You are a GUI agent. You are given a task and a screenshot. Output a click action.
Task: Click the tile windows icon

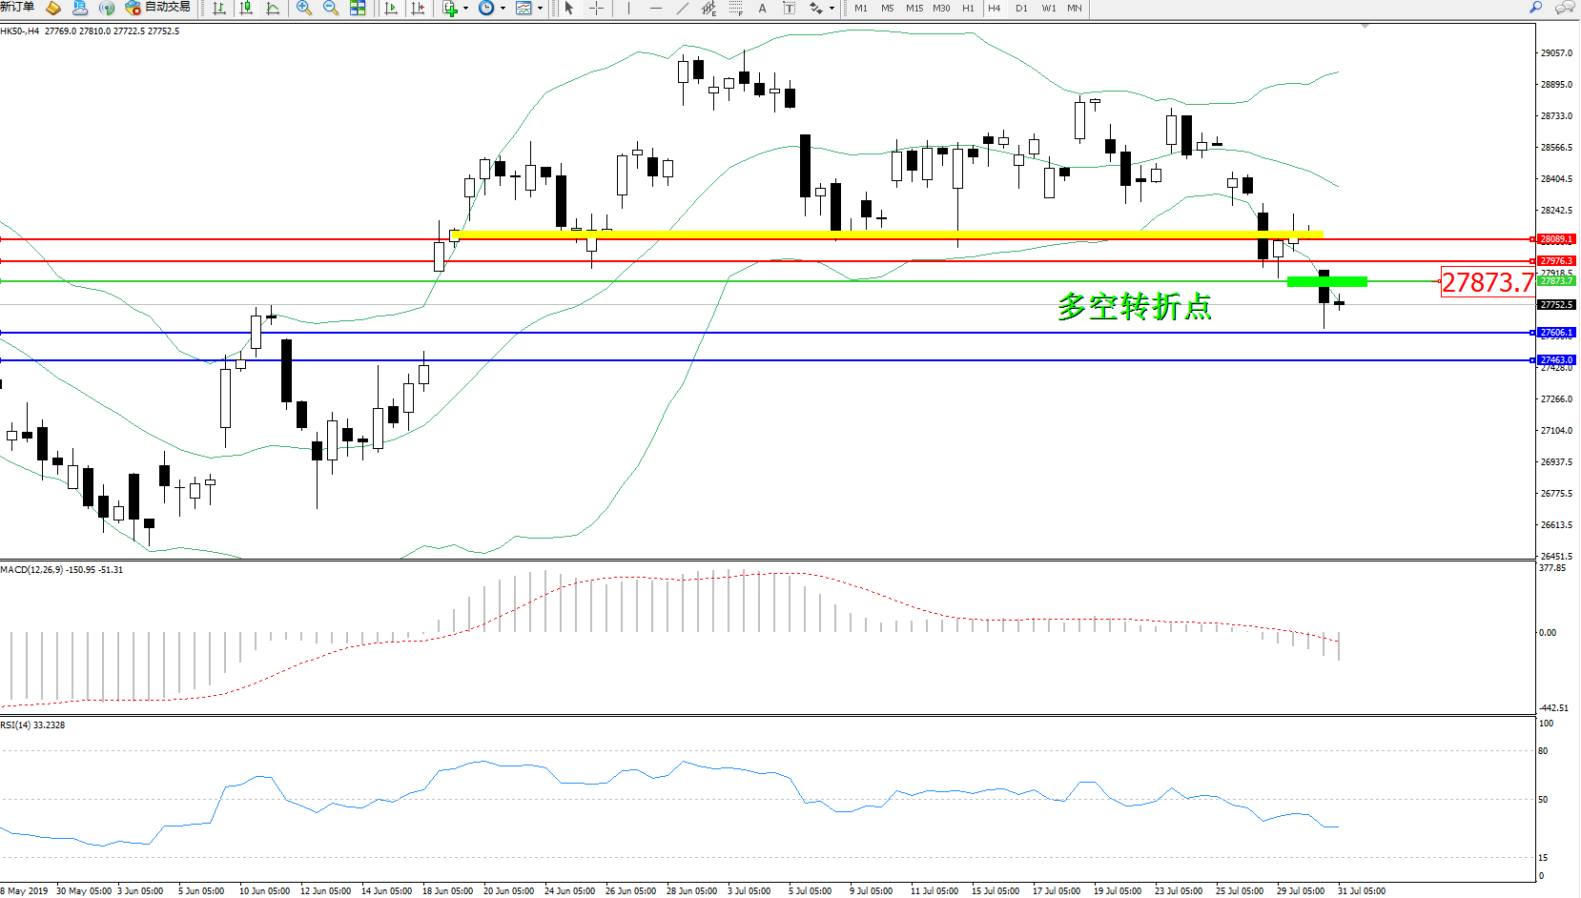[x=358, y=9]
